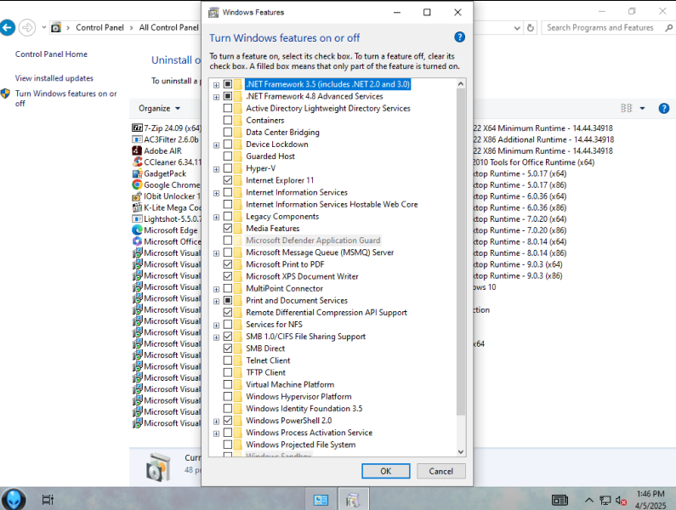Open View installed updates link

coord(54,78)
